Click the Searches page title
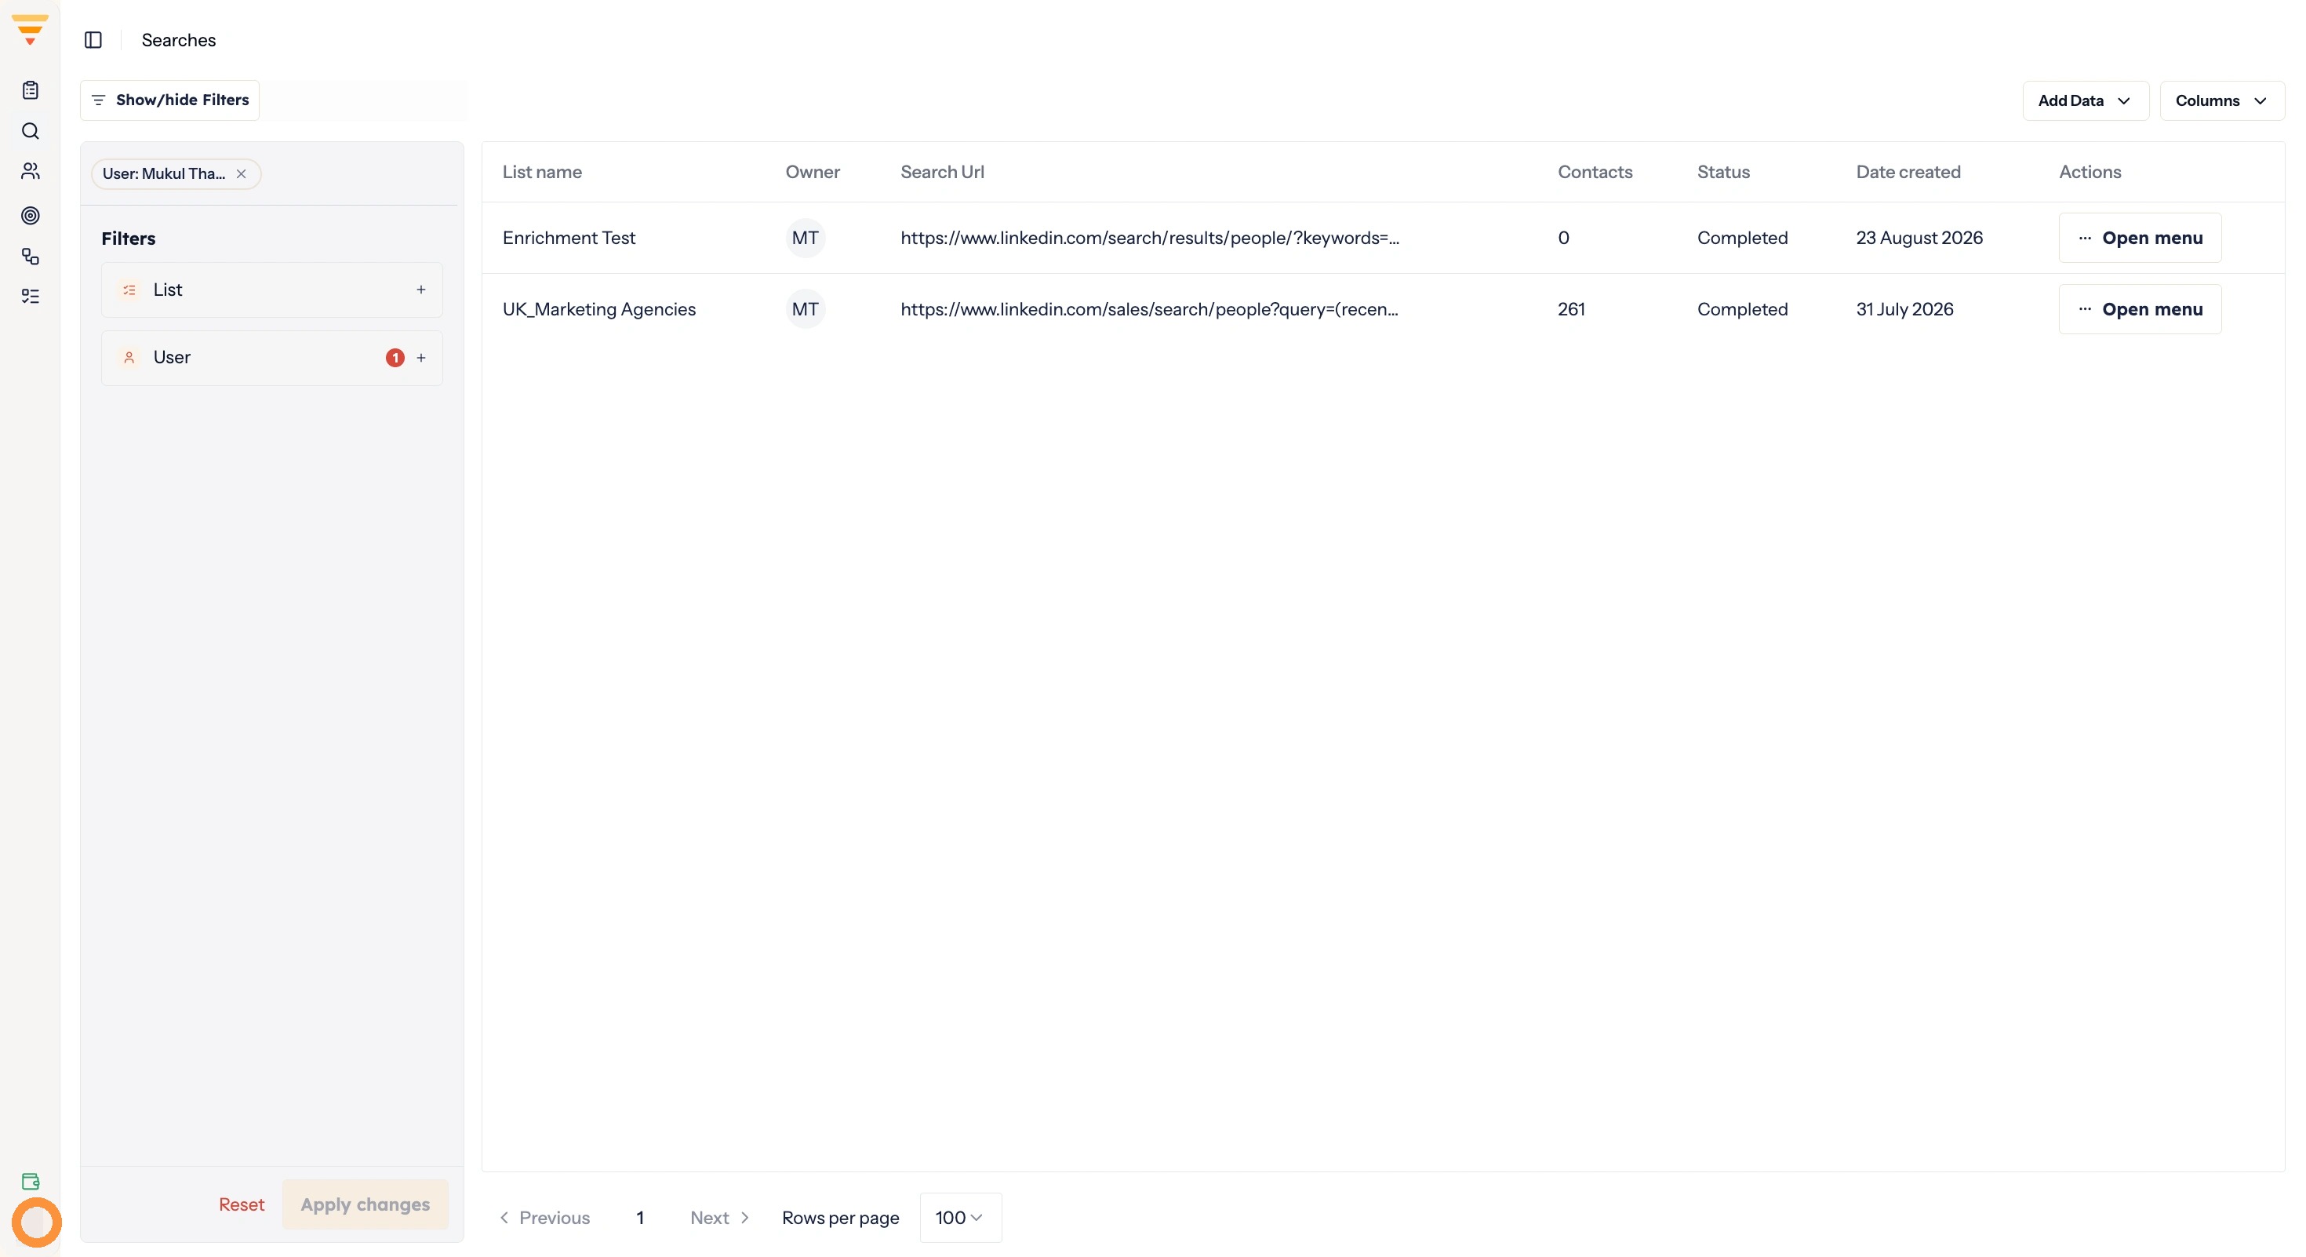This screenshot has width=2306, height=1257. [178, 40]
